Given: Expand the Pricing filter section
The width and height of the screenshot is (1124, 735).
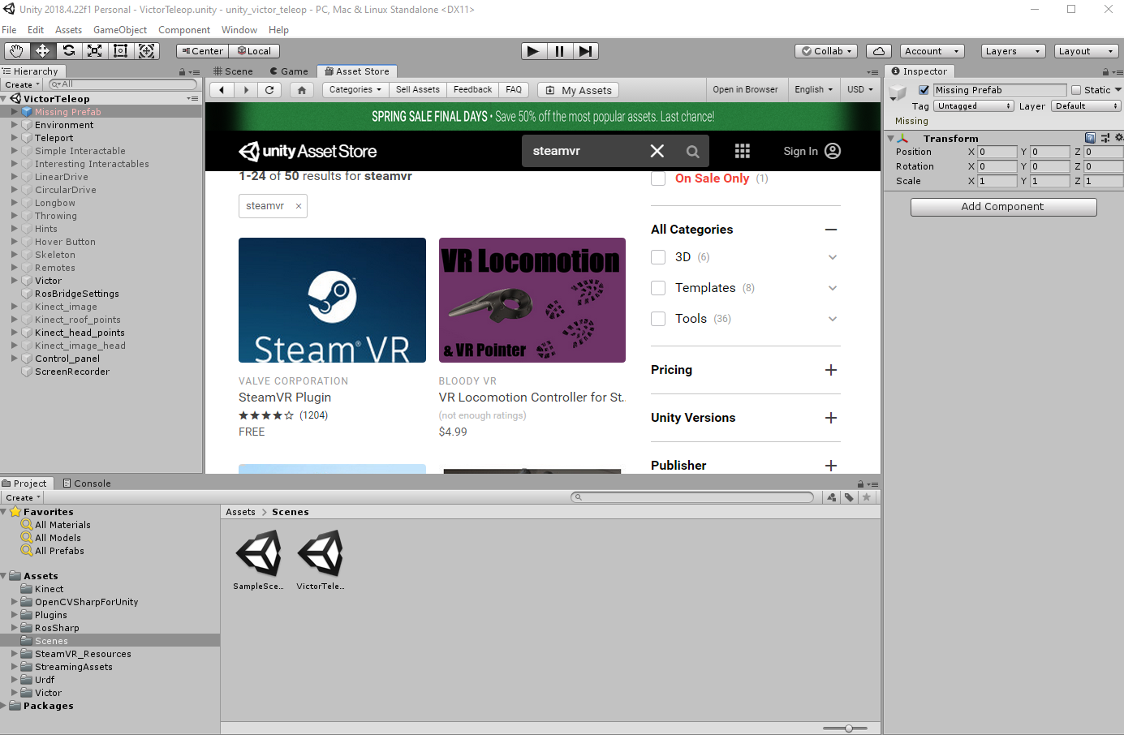Looking at the screenshot, I should point(831,370).
